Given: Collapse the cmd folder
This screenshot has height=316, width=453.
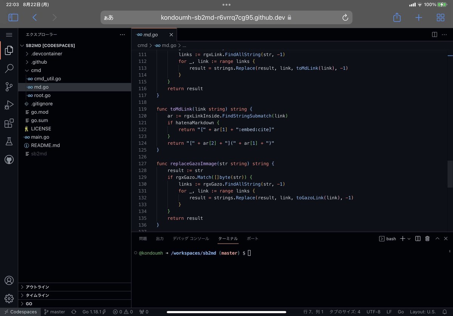Looking at the screenshot, I should tap(75, 70).
